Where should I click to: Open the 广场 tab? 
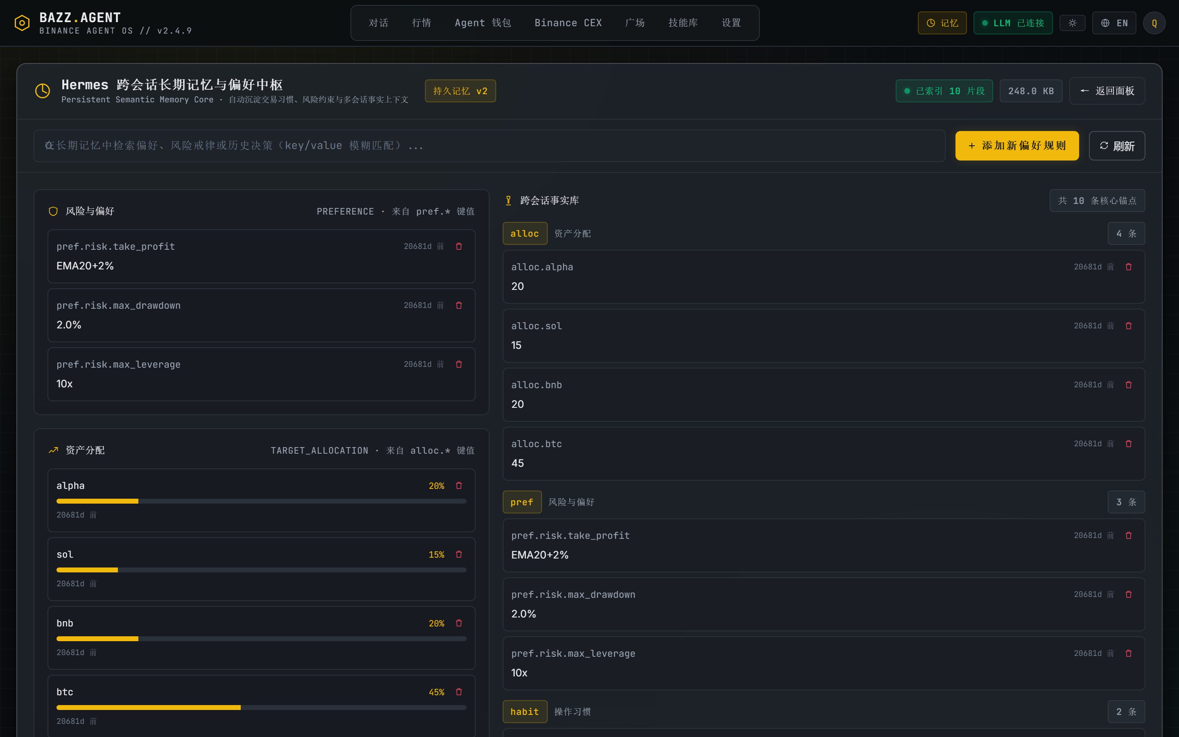coord(635,23)
